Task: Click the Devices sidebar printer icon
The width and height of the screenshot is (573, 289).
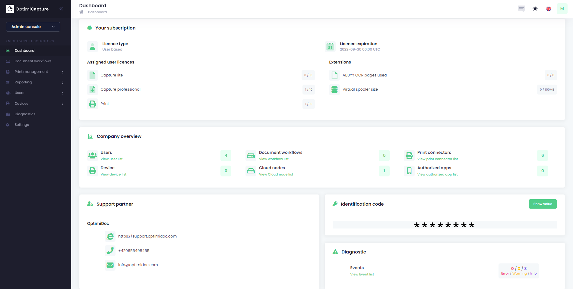Action: (x=8, y=104)
